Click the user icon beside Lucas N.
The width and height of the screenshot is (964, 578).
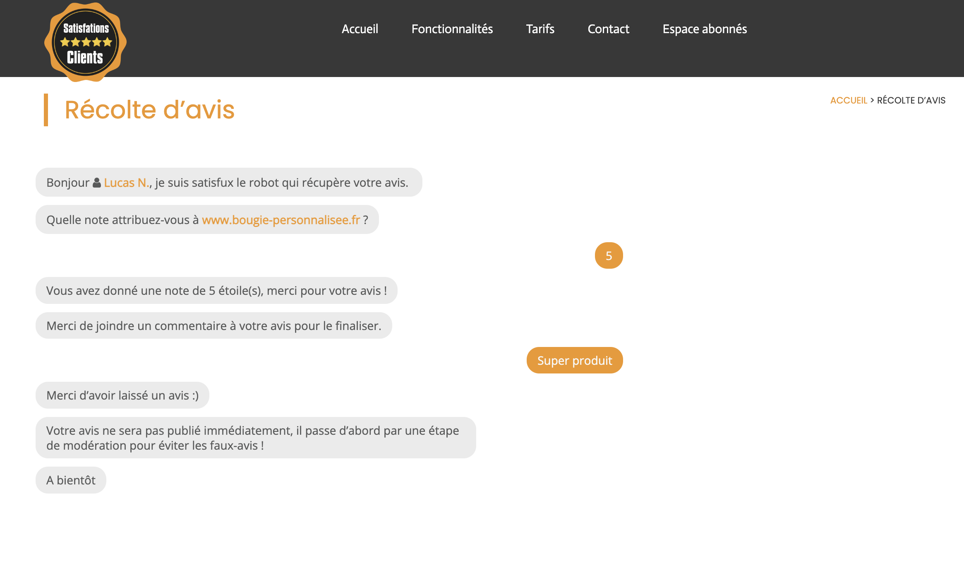[96, 183]
